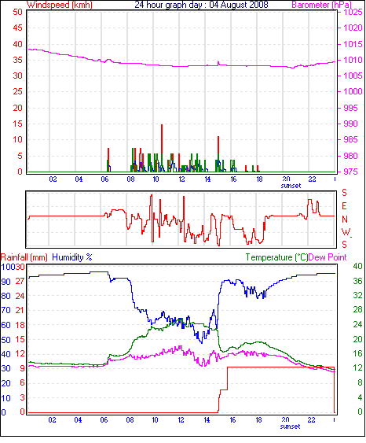Click 'sunset' label under the humidity graph
This screenshot has height=443, width=366.
290,426
